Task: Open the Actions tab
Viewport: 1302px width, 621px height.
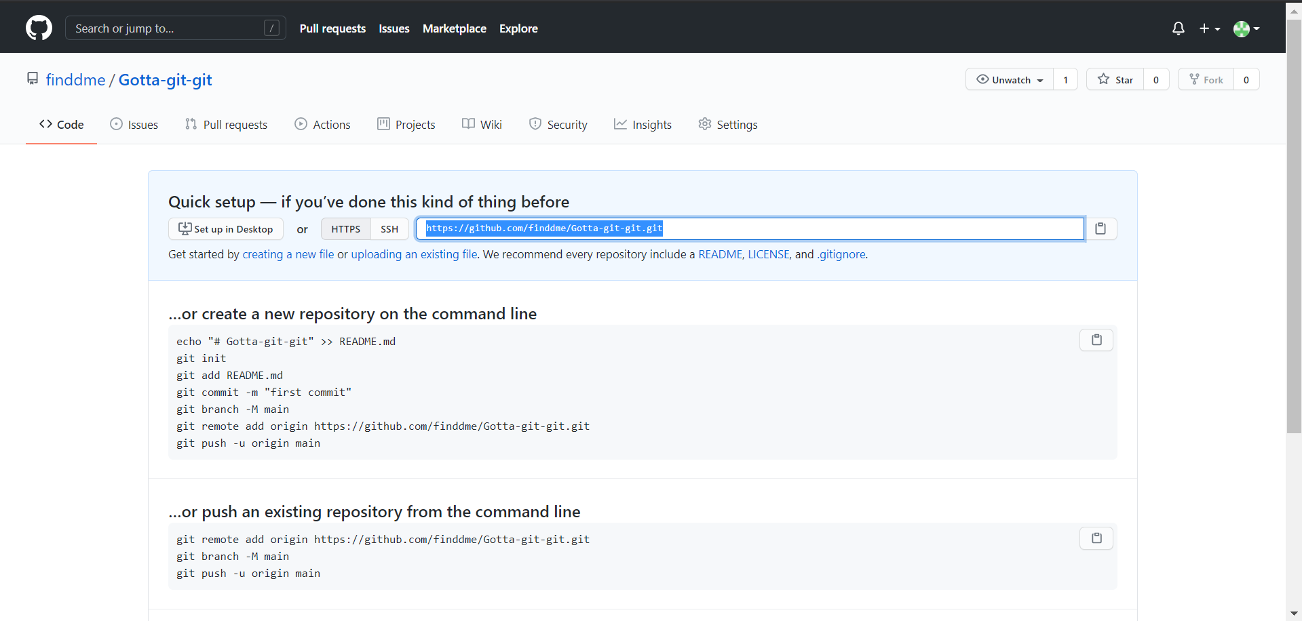Action: pos(322,124)
